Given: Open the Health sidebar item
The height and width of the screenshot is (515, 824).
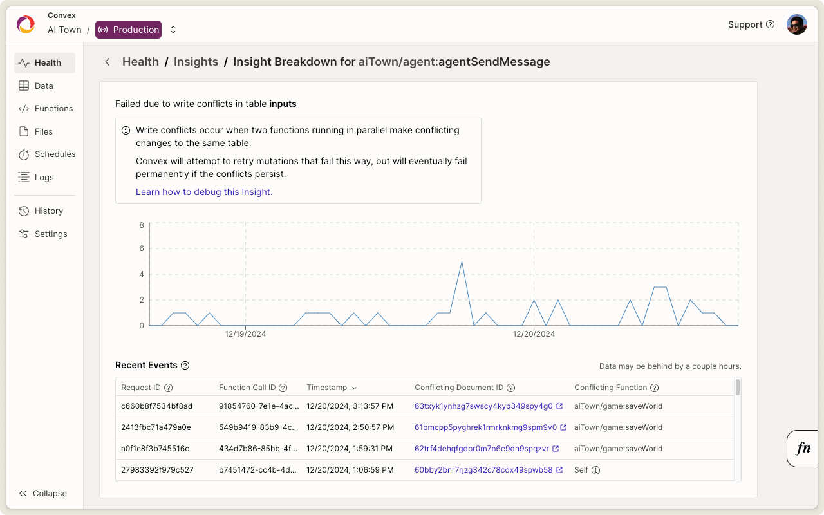Looking at the screenshot, I should tap(44, 63).
